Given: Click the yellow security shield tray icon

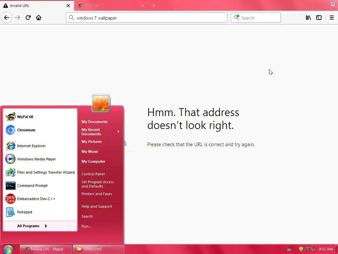Looking at the screenshot, I should tap(301, 249).
